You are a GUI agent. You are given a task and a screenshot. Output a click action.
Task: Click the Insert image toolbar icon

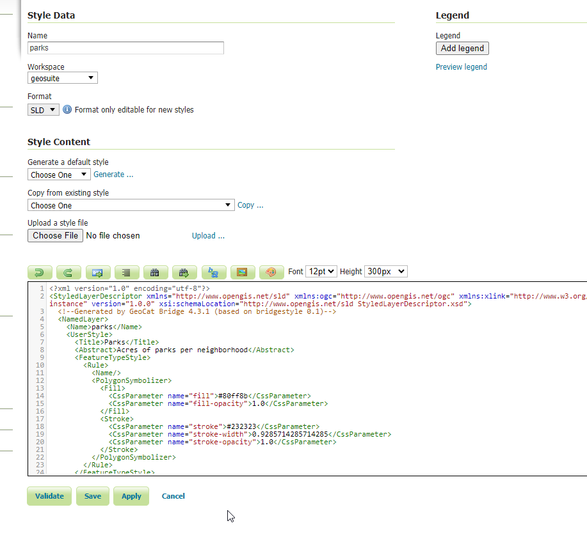[x=243, y=272]
